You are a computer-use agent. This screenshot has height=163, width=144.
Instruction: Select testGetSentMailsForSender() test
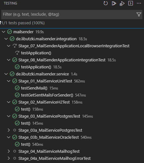click(x=47, y=95)
